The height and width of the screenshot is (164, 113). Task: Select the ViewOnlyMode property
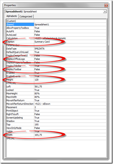pos(14,128)
